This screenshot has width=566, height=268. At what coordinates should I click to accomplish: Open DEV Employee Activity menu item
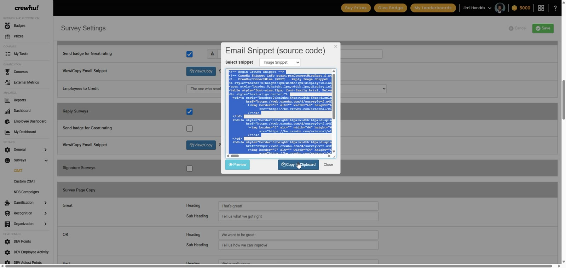click(31, 252)
